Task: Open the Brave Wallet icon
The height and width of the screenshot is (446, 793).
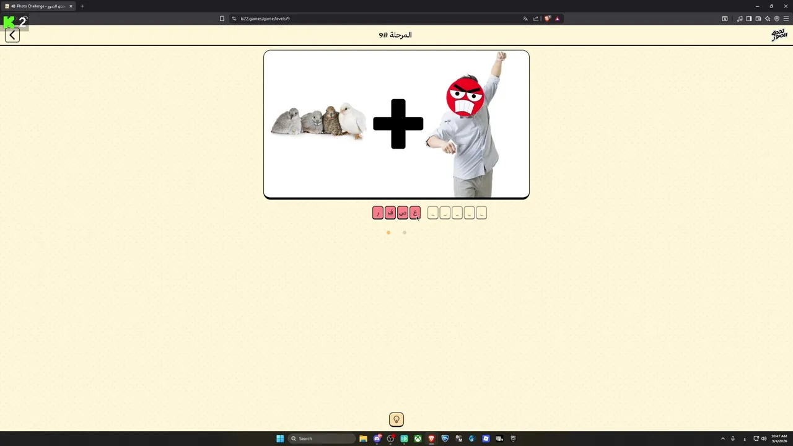Action: point(758,19)
